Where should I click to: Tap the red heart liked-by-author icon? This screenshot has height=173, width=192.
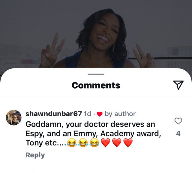[100, 114]
